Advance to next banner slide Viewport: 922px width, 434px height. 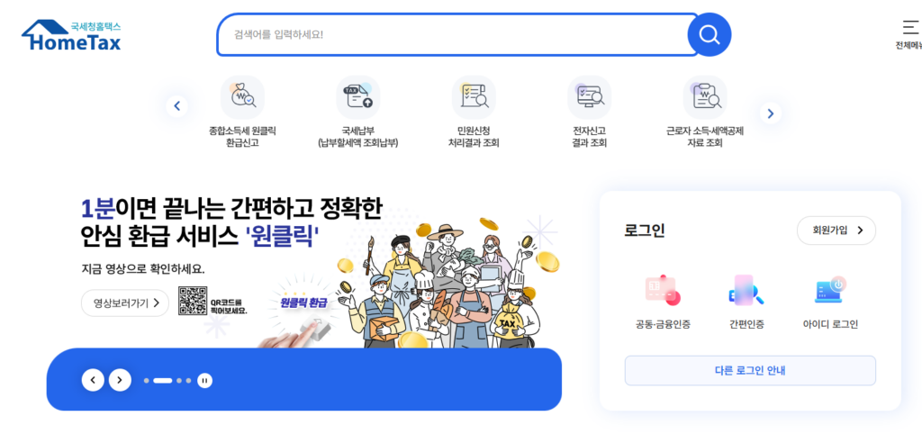[120, 380]
